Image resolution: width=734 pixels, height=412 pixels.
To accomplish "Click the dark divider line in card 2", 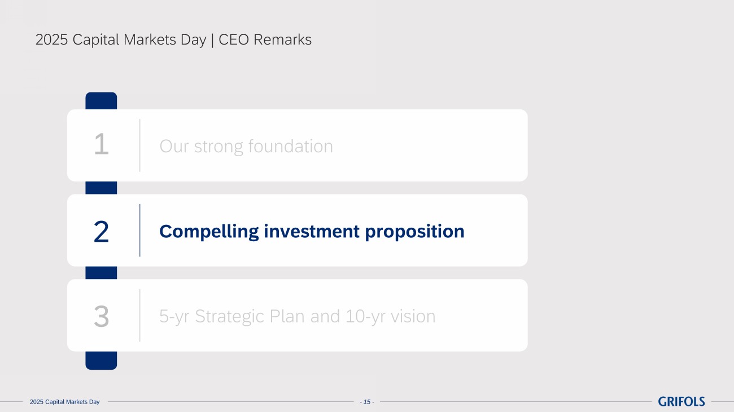I will [140, 231].
